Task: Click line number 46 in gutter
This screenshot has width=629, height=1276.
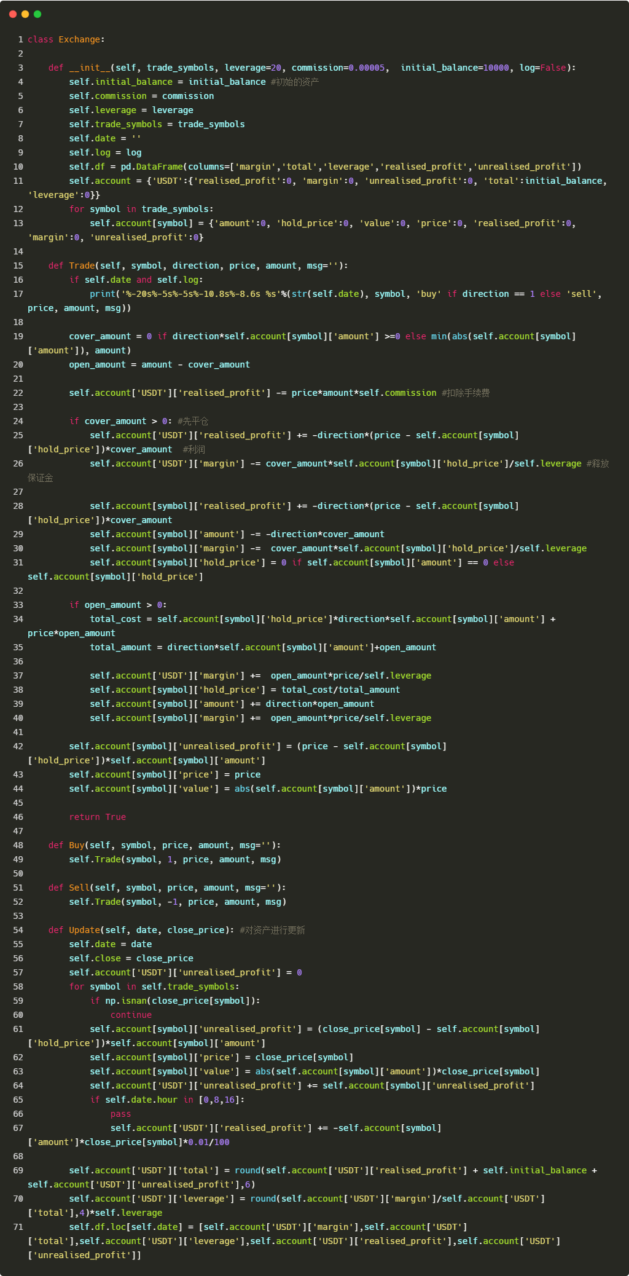Action: pyautogui.click(x=18, y=817)
